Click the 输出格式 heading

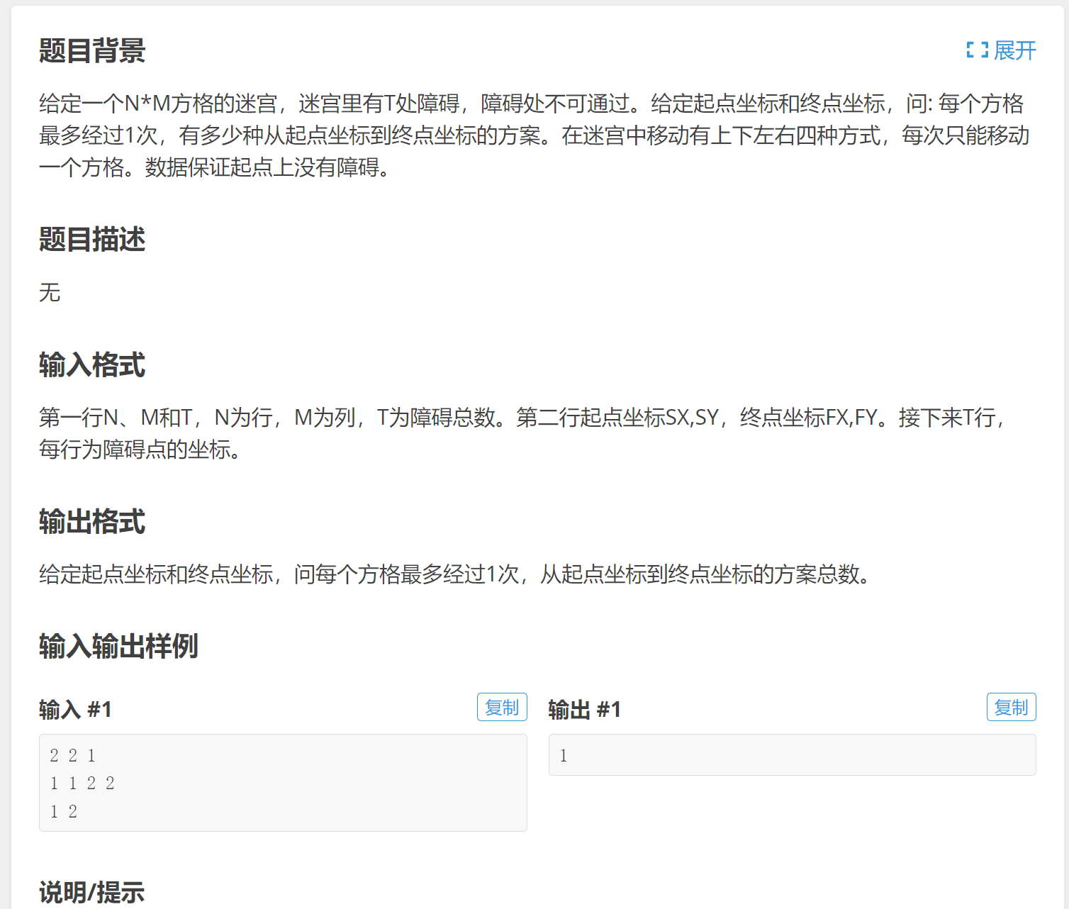point(91,523)
